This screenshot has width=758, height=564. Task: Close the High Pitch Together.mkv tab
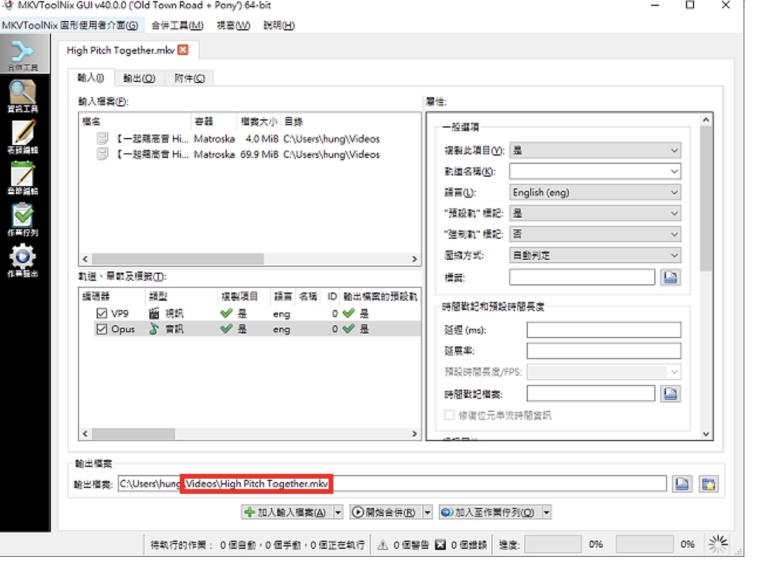click(183, 50)
